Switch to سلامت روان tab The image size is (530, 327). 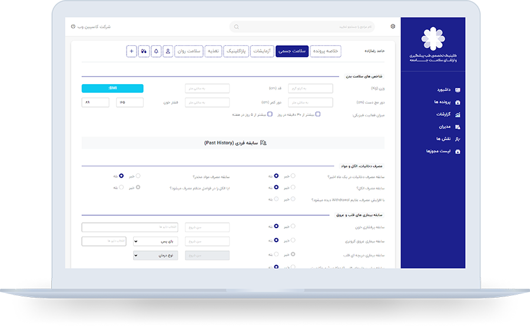tap(189, 51)
